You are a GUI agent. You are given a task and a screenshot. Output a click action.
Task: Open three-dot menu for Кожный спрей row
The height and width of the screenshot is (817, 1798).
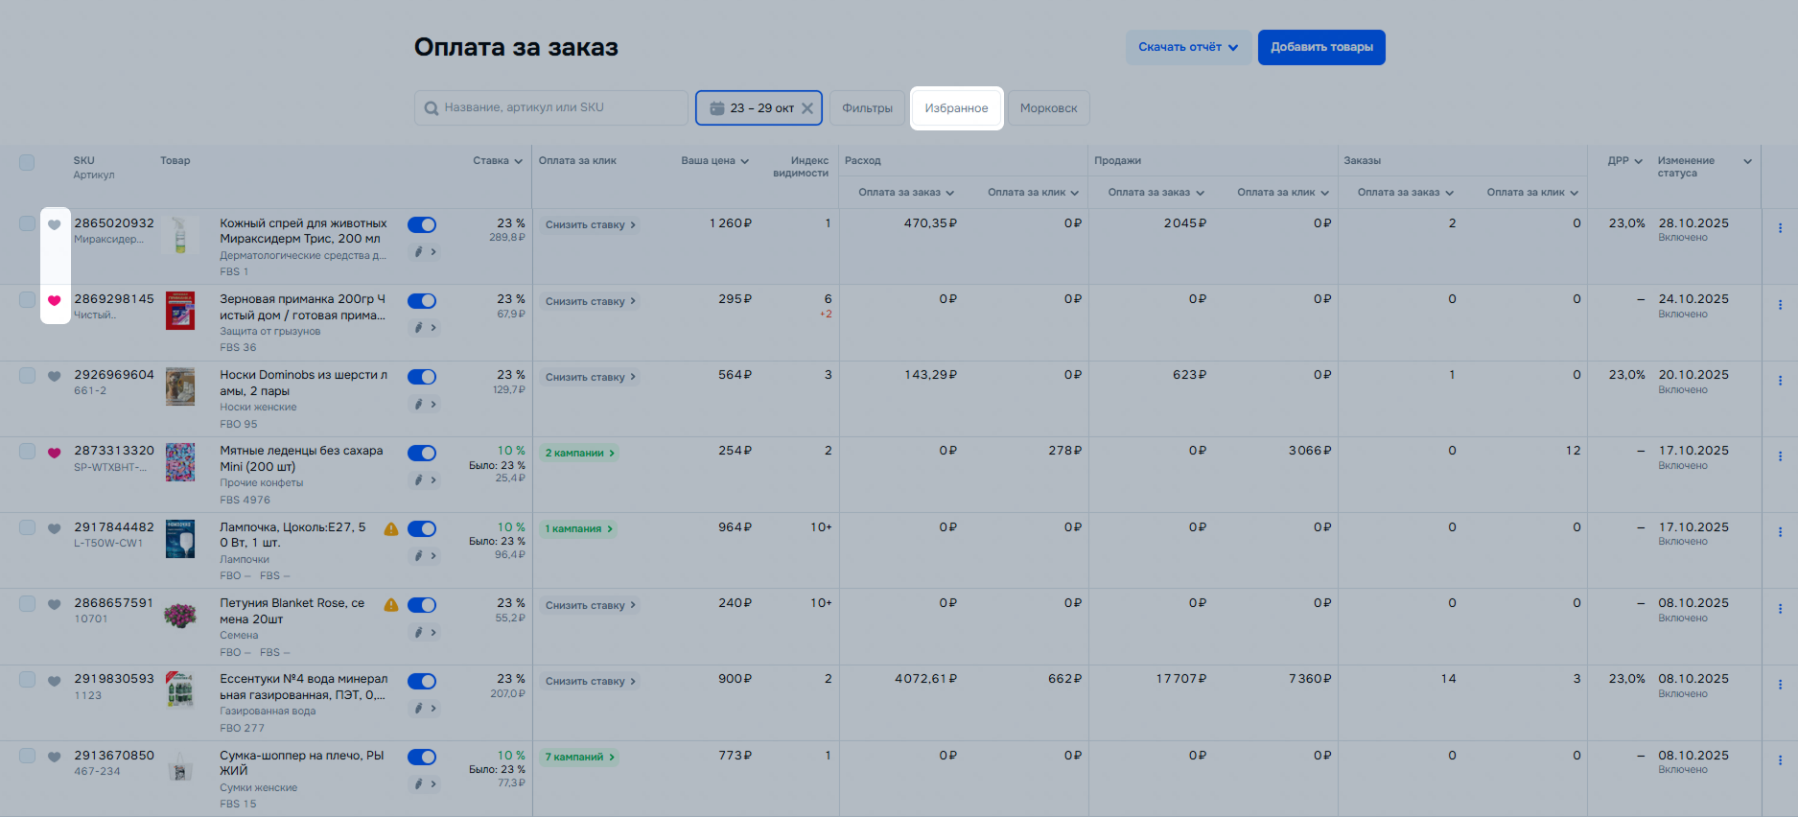point(1780,228)
